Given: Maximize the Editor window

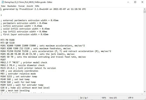Looking at the screenshot, I should [x=135, y=2].
